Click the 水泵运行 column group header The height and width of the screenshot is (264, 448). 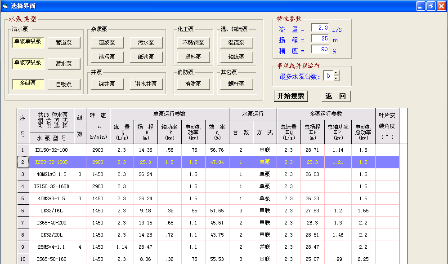pyautogui.click(x=253, y=114)
